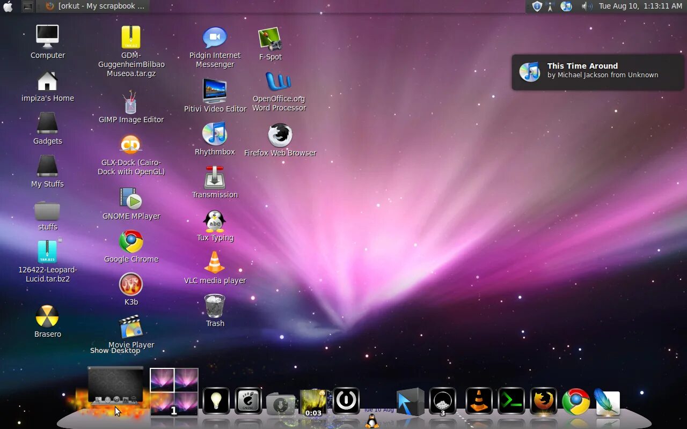Viewport: 687px width, 429px height.
Task: Click the blue feather dock icon
Action: (607, 402)
